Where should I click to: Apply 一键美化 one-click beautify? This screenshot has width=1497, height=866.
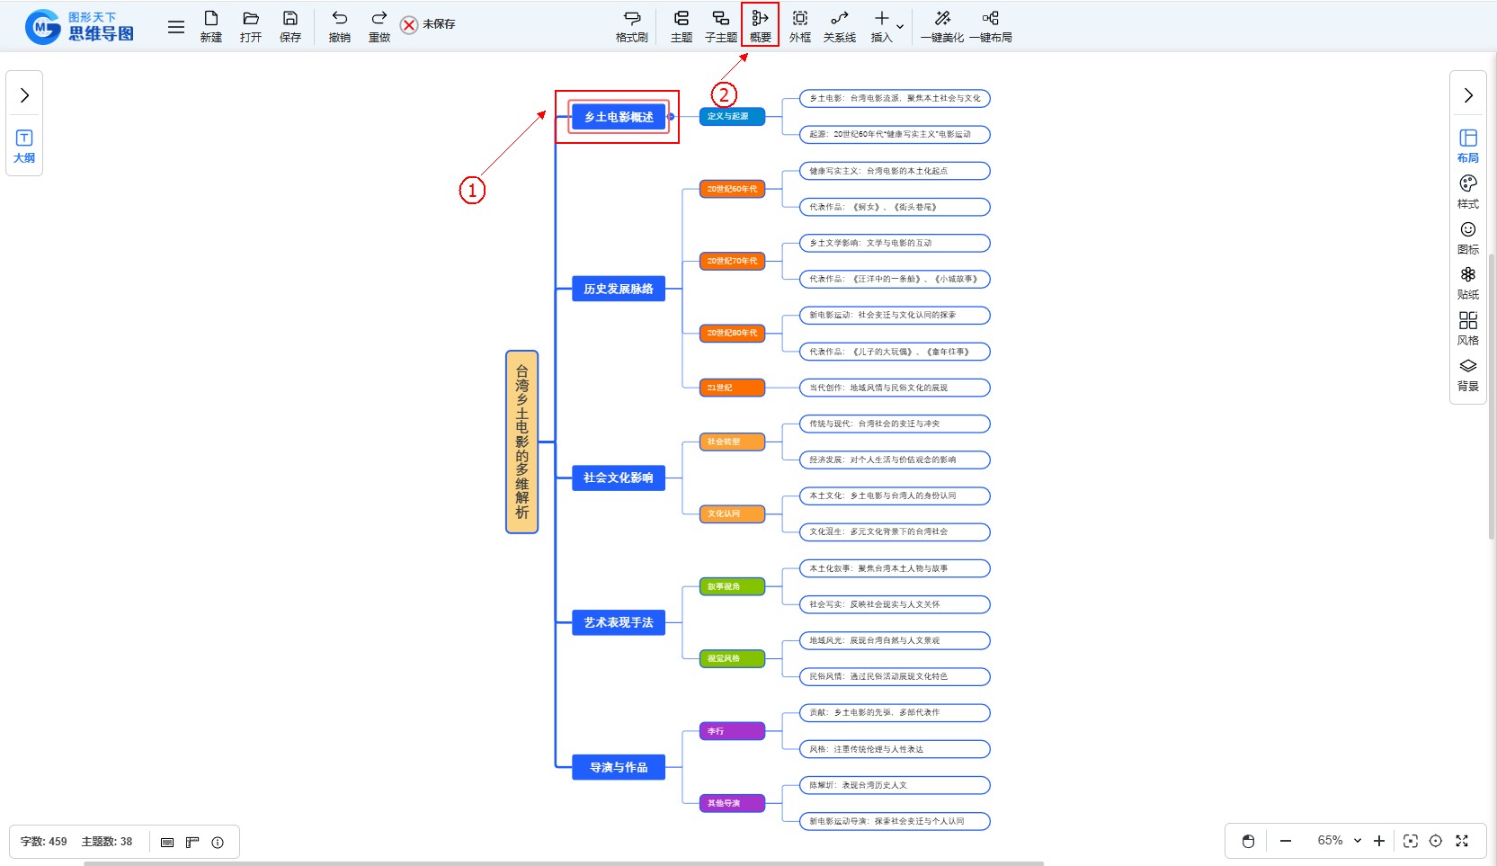tap(941, 25)
